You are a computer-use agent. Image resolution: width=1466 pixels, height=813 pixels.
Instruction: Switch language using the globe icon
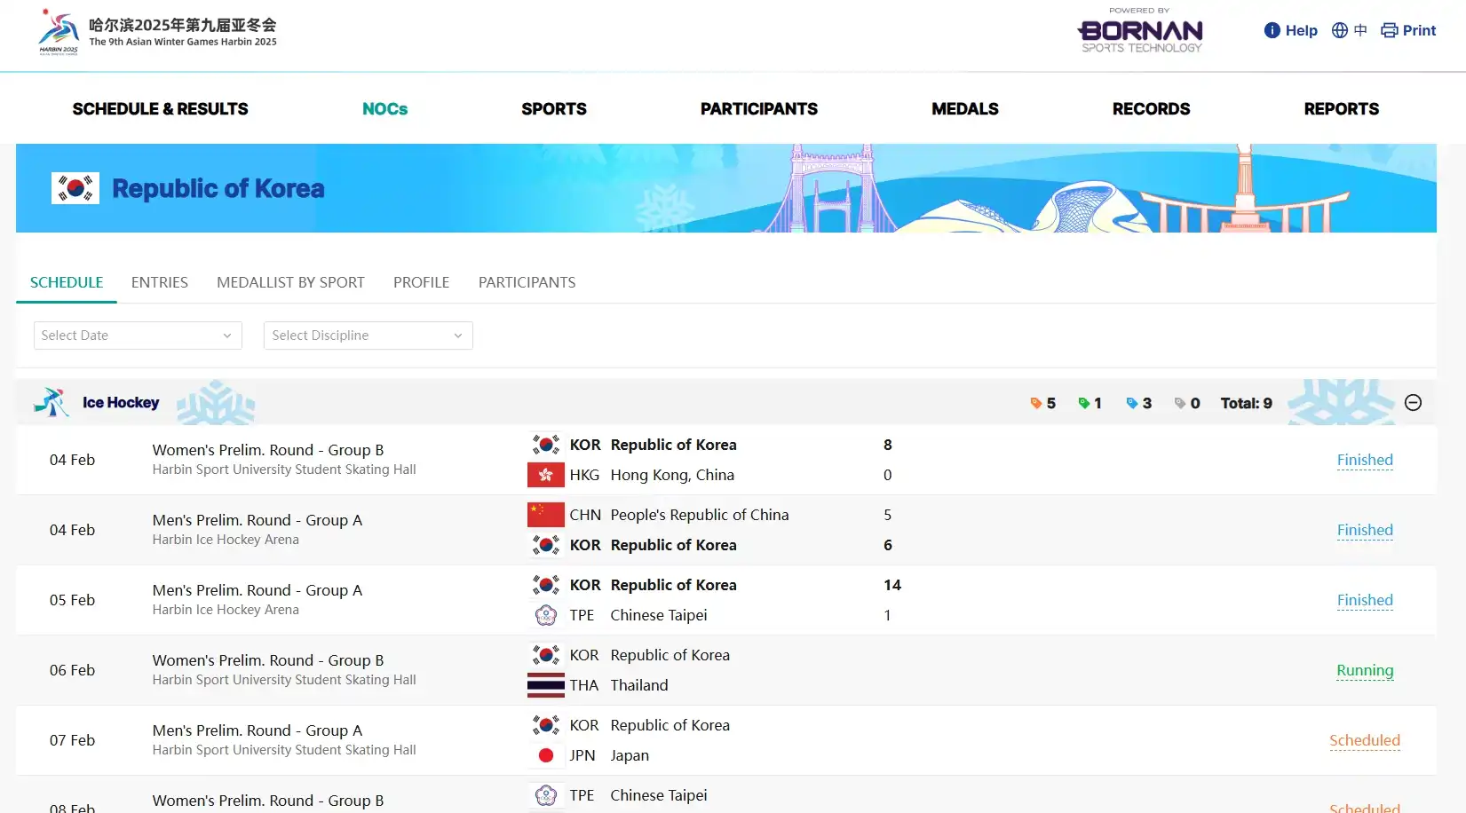click(x=1339, y=30)
